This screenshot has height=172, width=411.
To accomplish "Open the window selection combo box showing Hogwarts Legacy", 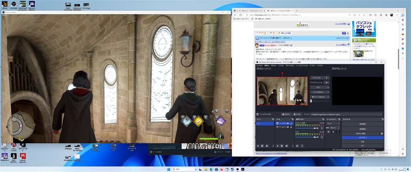I will pyautogui.click(x=346, y=114).
